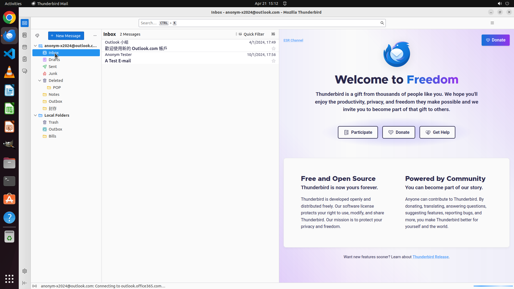
Task: Star the A Test E-mail message
Action: (273, 61)
